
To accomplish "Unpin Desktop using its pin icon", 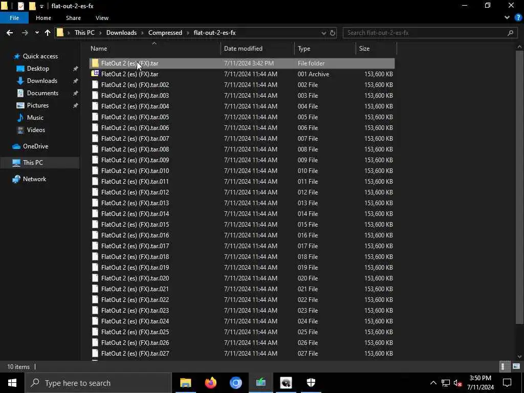I will coord(76,69).
